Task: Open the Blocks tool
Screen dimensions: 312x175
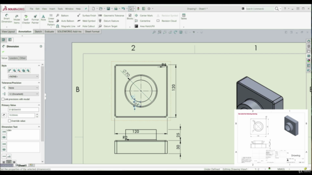Action: tap(130, 17)
